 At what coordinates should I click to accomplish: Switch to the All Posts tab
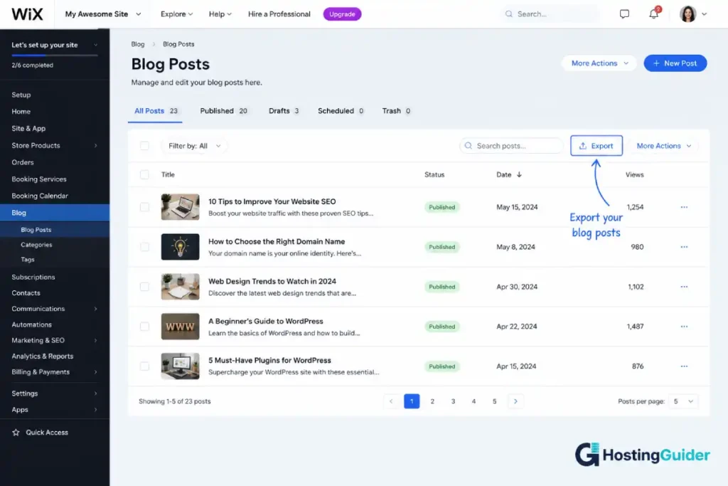(x=156, y=111)
